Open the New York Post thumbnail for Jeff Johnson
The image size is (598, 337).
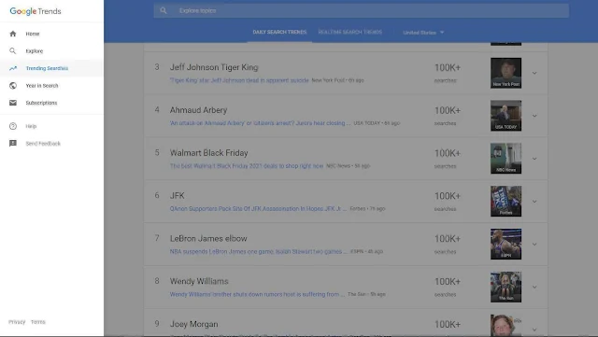505,73
